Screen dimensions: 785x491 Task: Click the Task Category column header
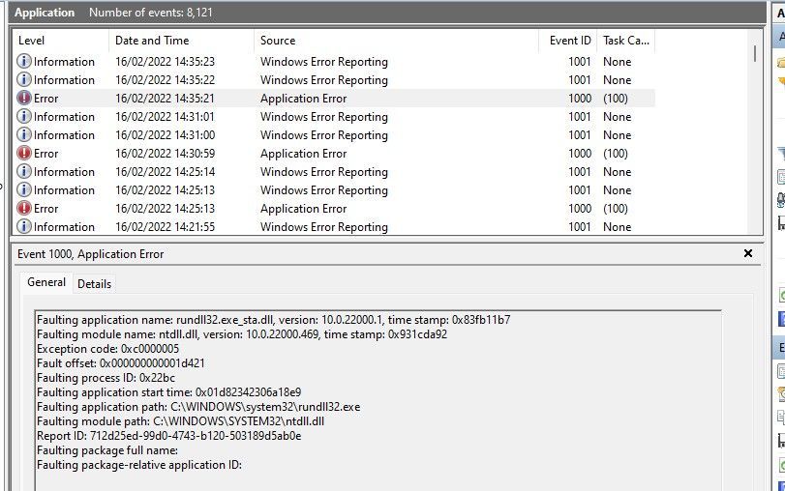coord(625,41)
